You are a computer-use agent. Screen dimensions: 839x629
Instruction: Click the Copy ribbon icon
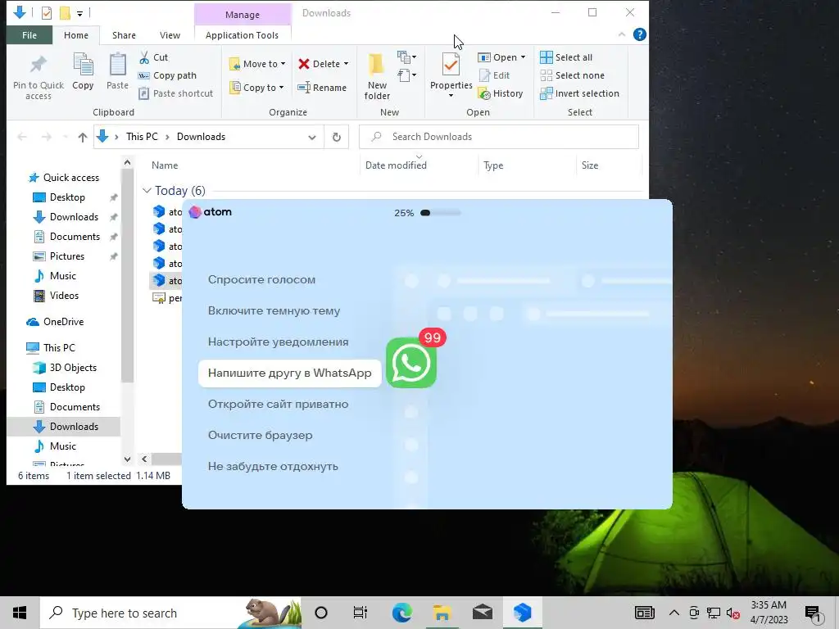tap(83, 66)
